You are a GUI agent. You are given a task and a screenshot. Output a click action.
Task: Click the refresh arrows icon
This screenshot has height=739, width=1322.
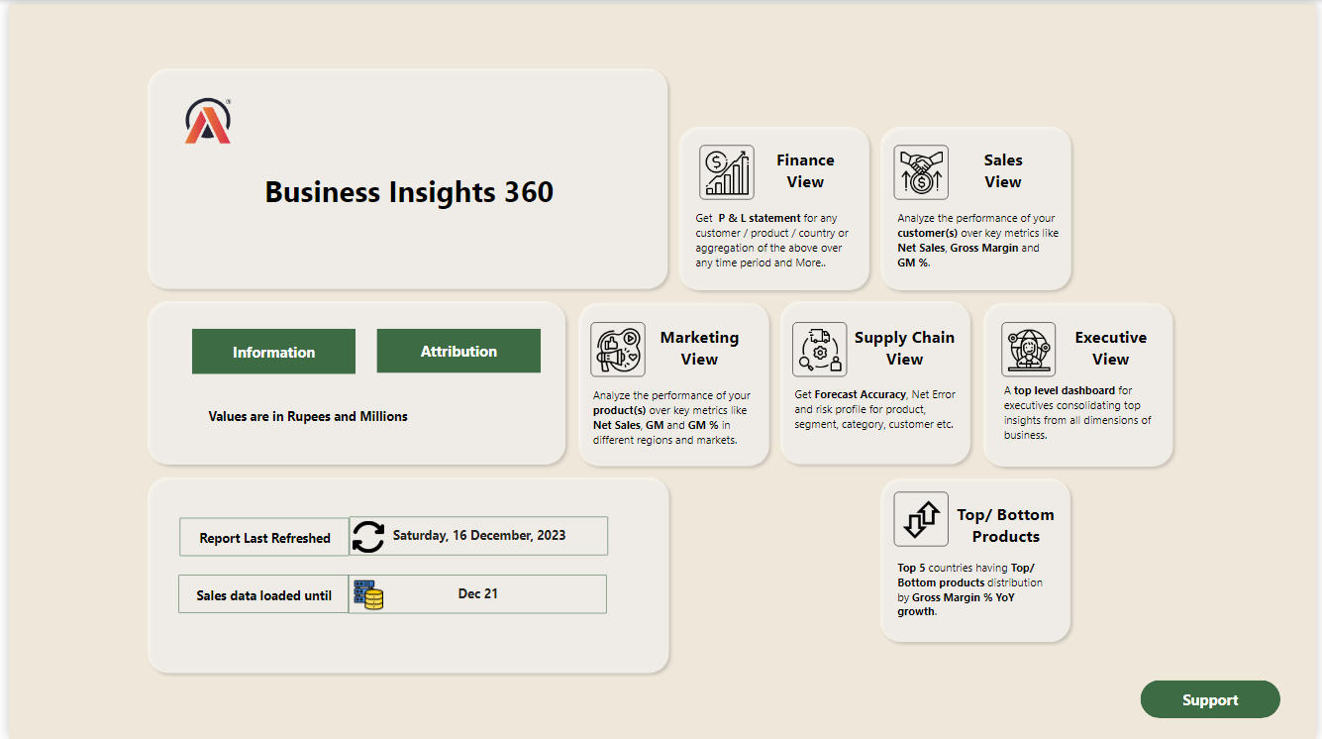(x=368, y=536)
